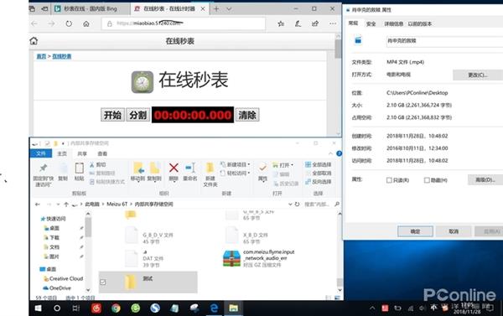Click the 清除 clear stopwatch button
The width and height of the screenshot is (503, 316).
pos(247,115)
